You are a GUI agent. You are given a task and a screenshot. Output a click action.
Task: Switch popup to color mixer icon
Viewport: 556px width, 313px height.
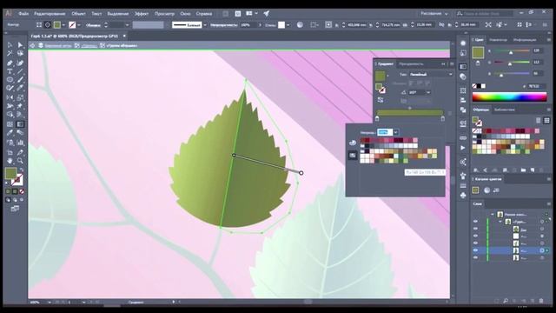click(x=353, y=143)
